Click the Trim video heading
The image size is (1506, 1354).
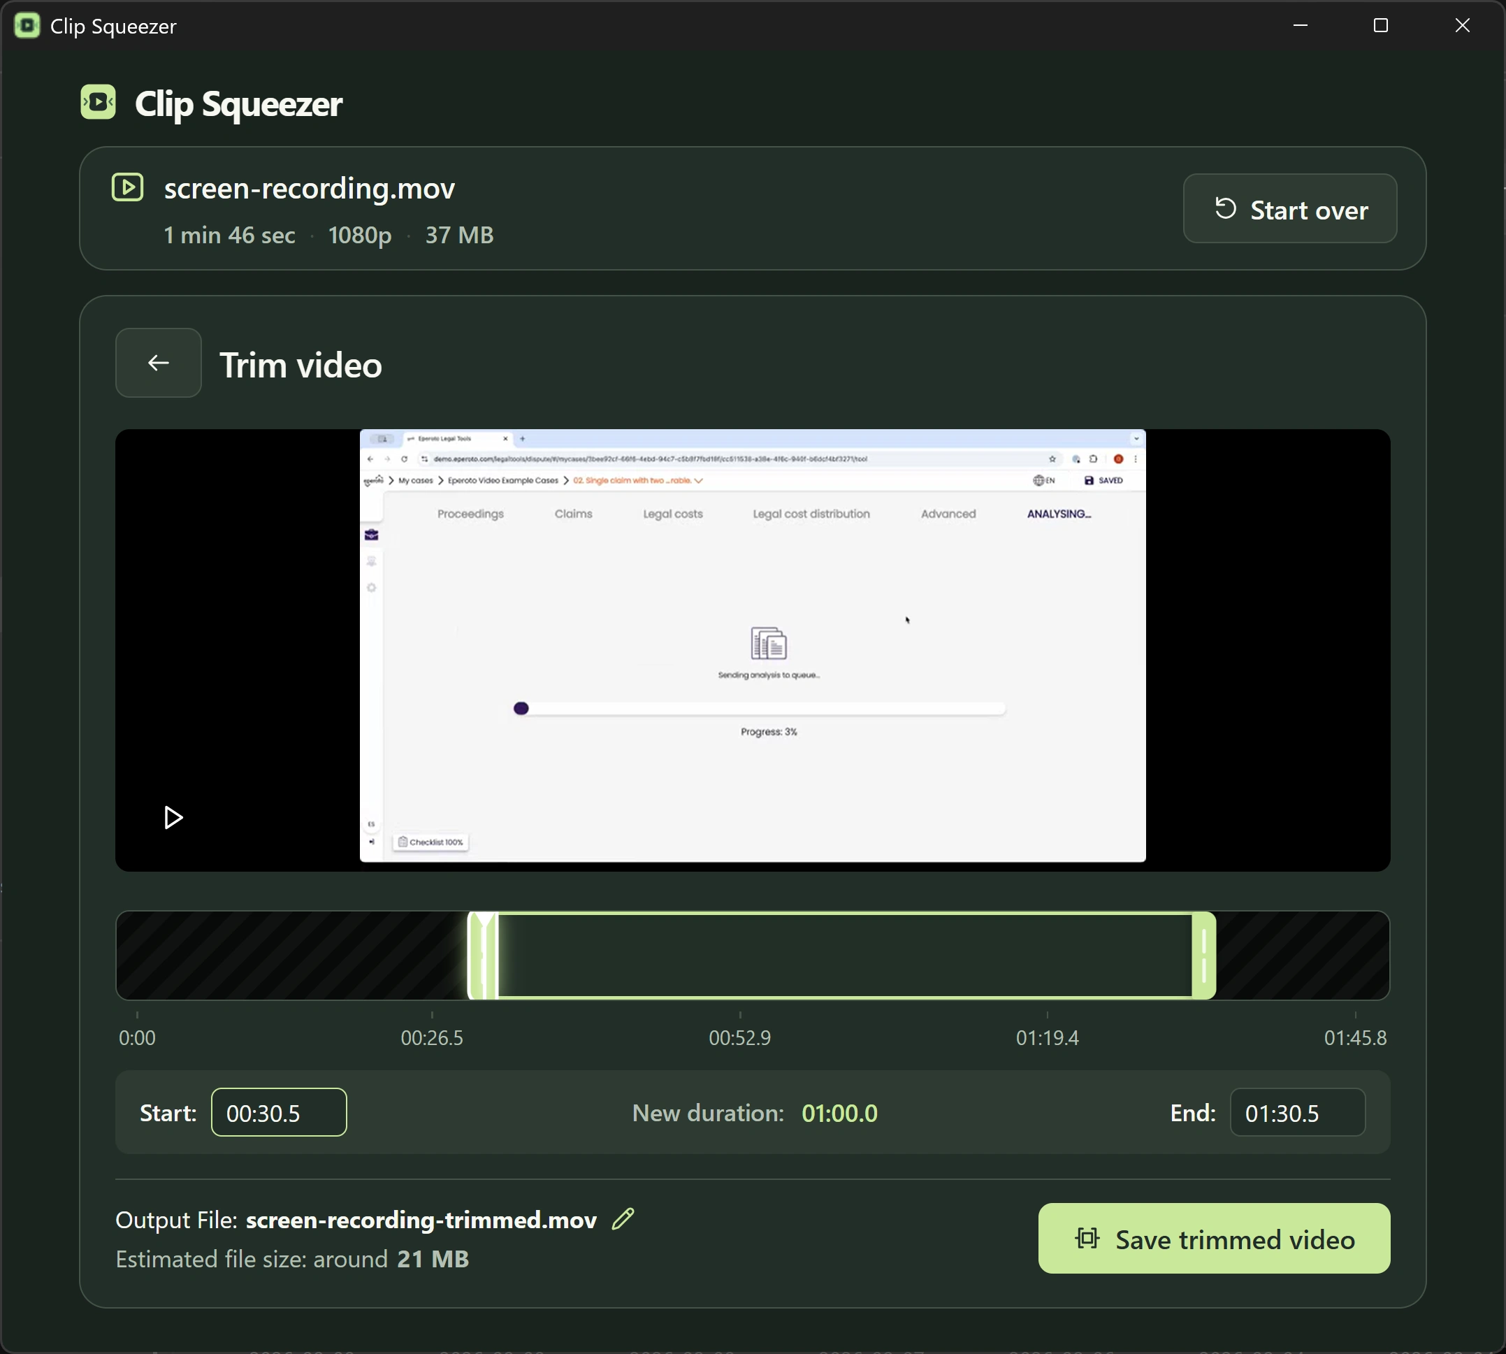coord(301,366)
